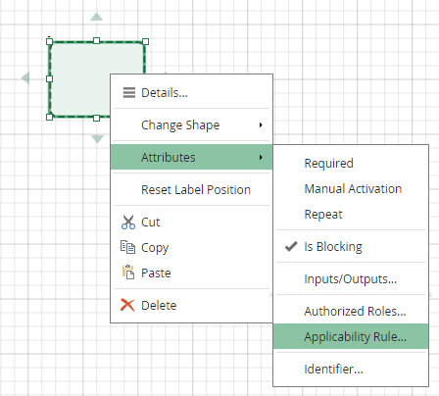Viewport: 439px width, 396px height.
Task: Open Authorized Roles dialog
Action: 351,311
